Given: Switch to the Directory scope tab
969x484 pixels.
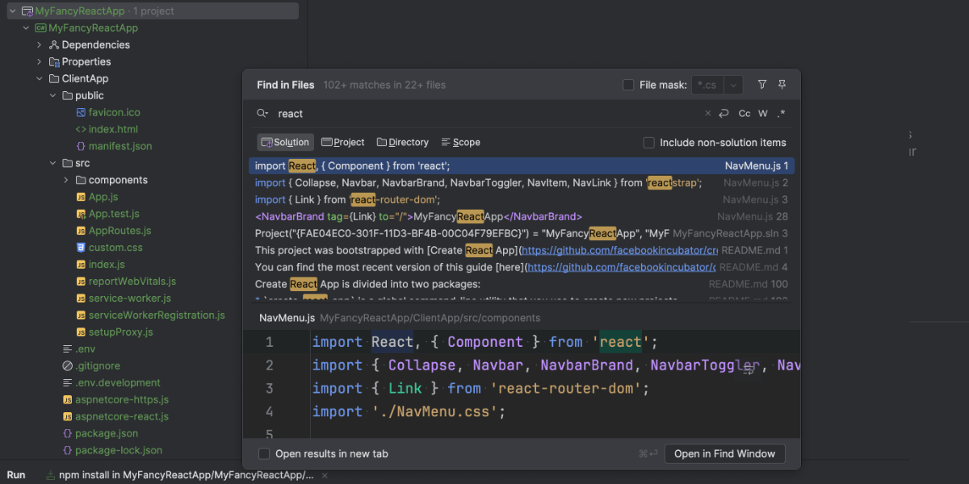Looking at the screenshot, I should coord(402,143).
